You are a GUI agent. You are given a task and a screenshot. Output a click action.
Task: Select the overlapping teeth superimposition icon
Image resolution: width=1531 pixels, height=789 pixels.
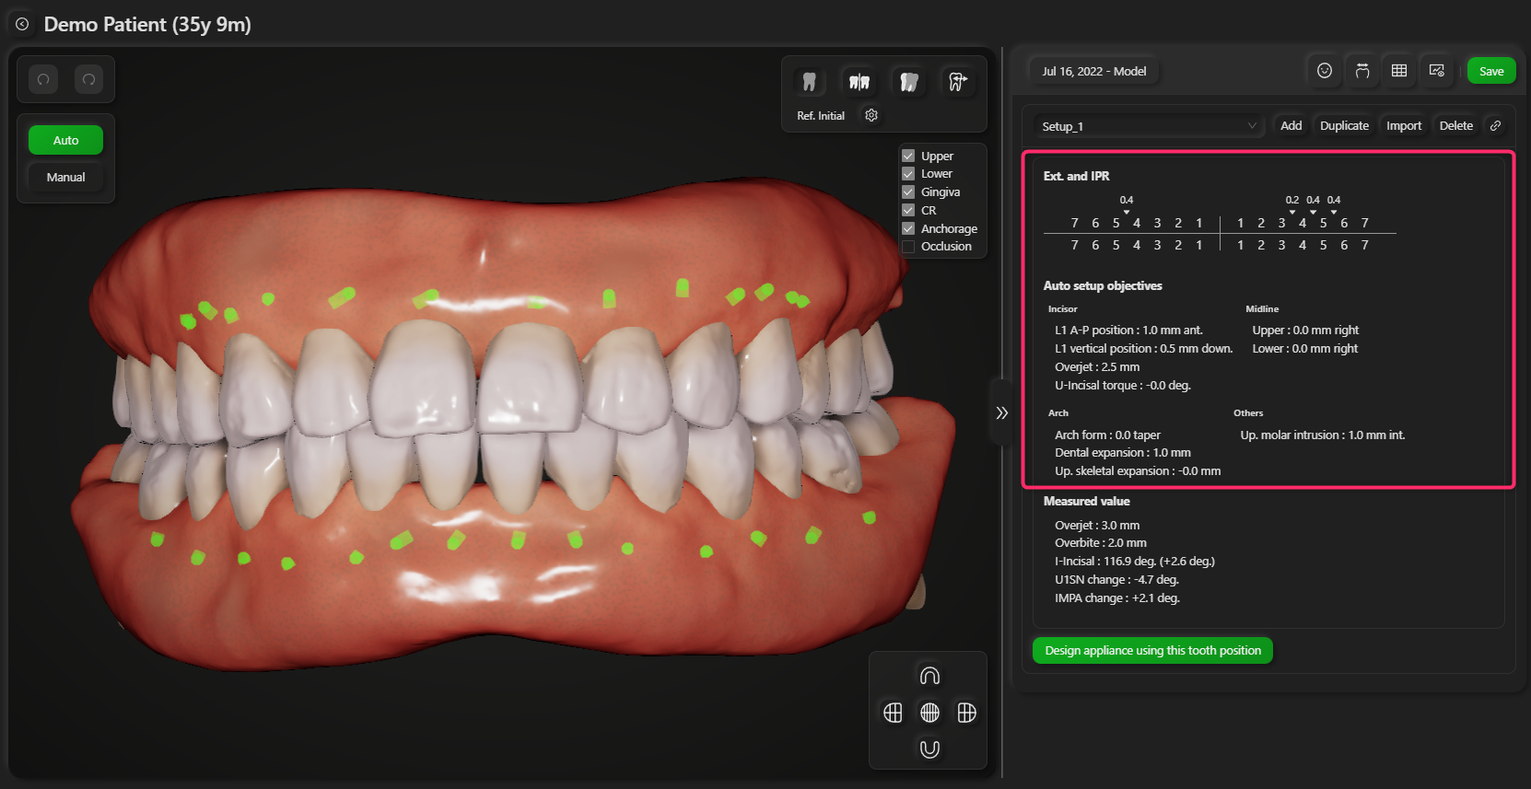(x=909, y=82)
